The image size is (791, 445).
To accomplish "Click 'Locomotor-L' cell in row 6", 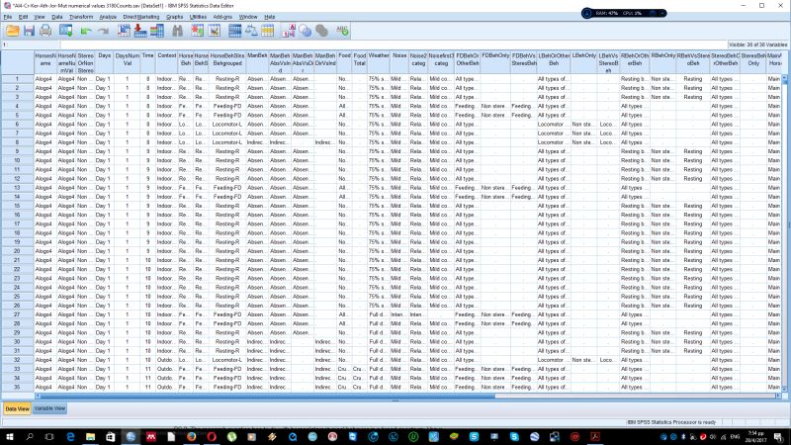I will click(227, 125).
